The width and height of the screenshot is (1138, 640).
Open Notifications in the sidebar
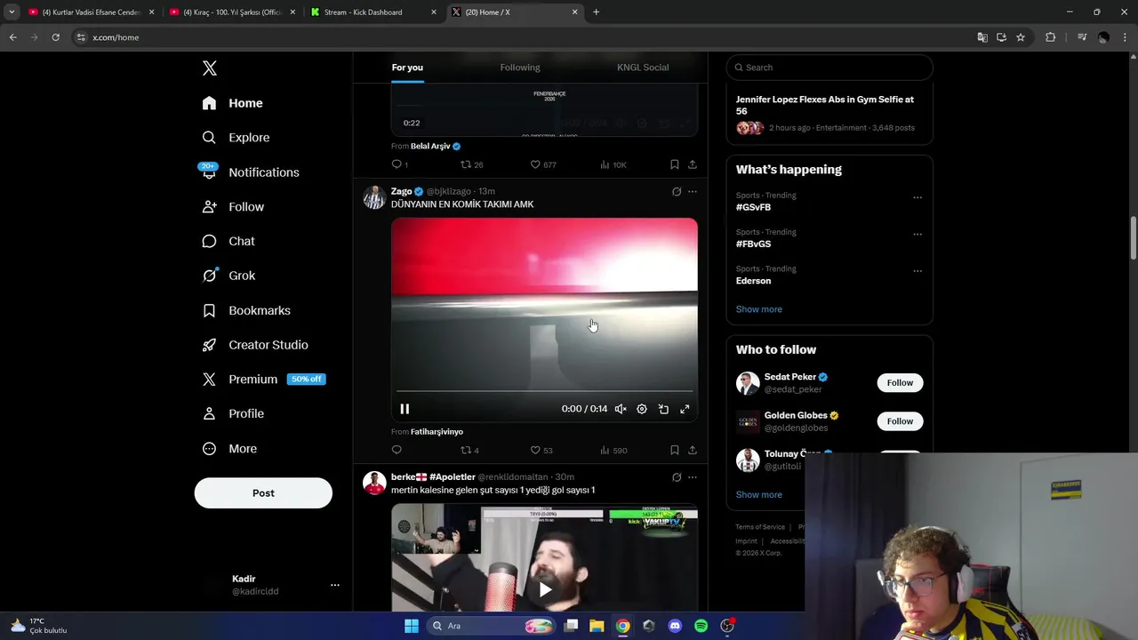(250, 172)
